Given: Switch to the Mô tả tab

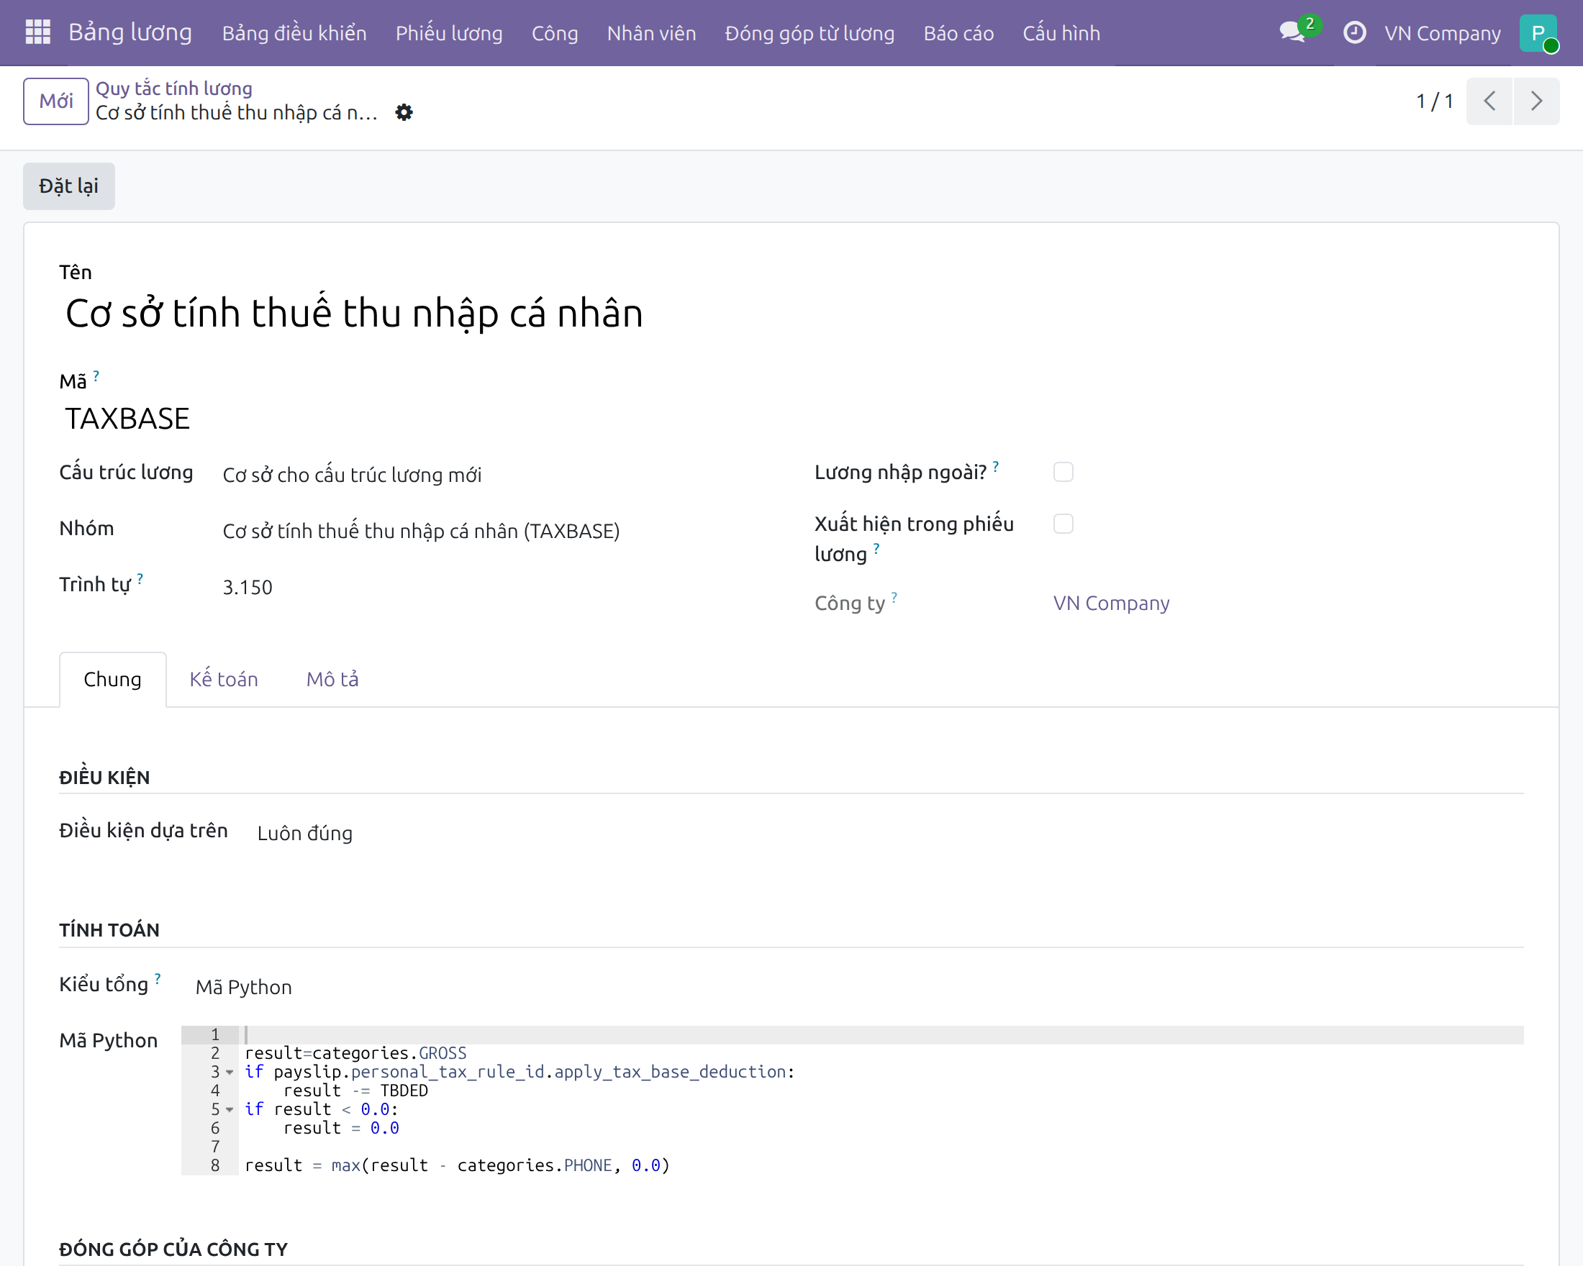Looking at the screenshot, I should click(x=332, y=679).
